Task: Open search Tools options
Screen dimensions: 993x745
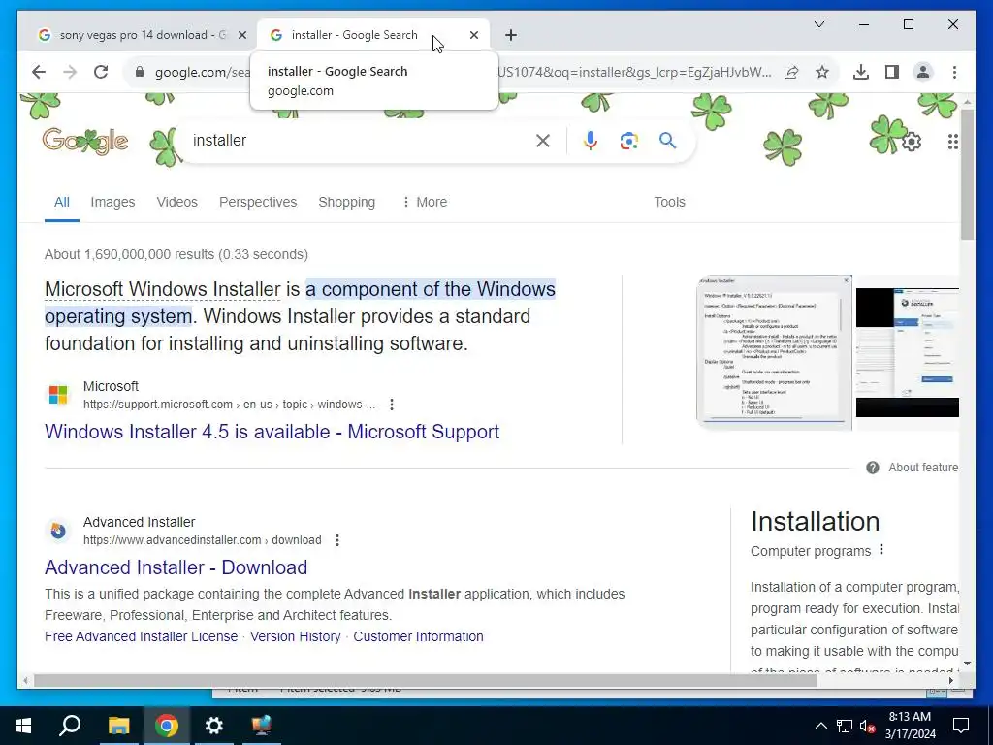Action: 669,202
